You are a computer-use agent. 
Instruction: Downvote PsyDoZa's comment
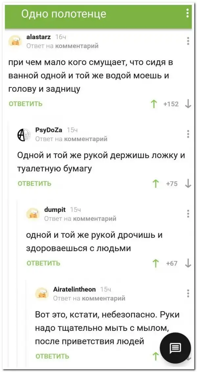(x=188, y=184)
